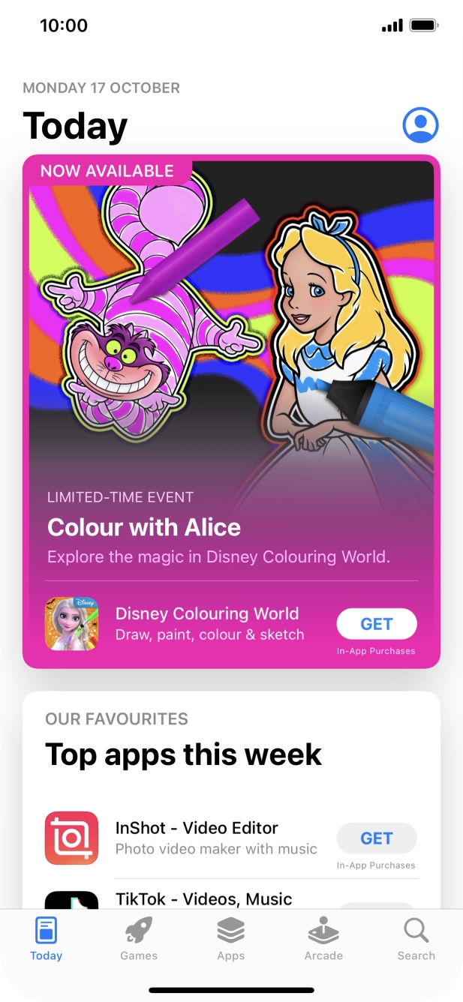Tap the Colour with Alice headline
This screenshot has height=1002, width=463.
click(x=144, y=527)
